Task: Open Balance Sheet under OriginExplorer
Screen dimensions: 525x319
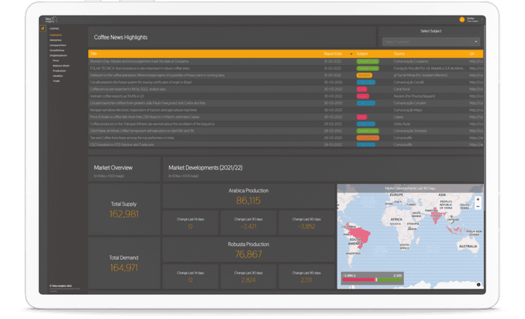Action: [x=61, y=66]
